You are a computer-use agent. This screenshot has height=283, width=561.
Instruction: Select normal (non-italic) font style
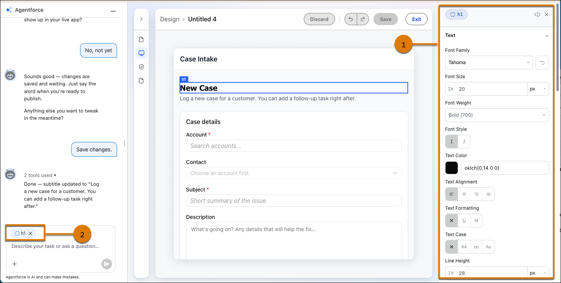coord(452,141)
